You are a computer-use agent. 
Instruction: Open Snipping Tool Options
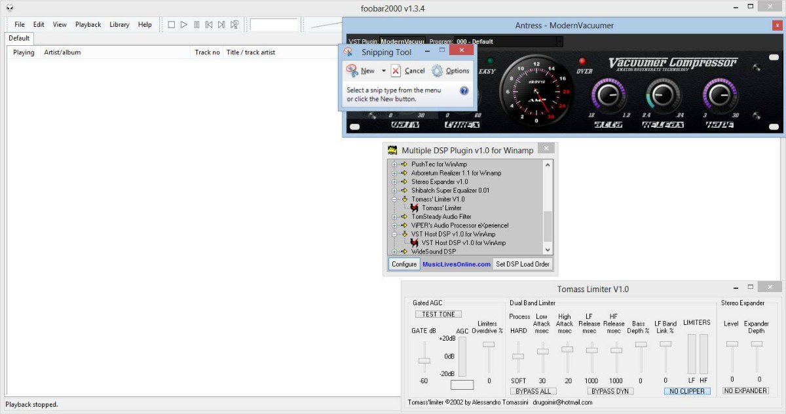click(451, 71)
